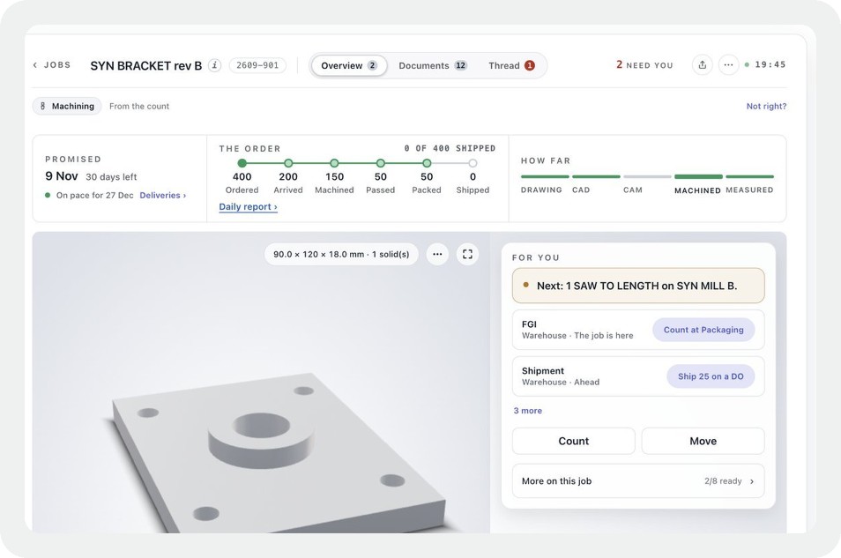The height and width of the screenshot is (558, 841).
Task: Click the Shipped empty milestone circle
Action: pyautogui.click(x=473, y=163)
